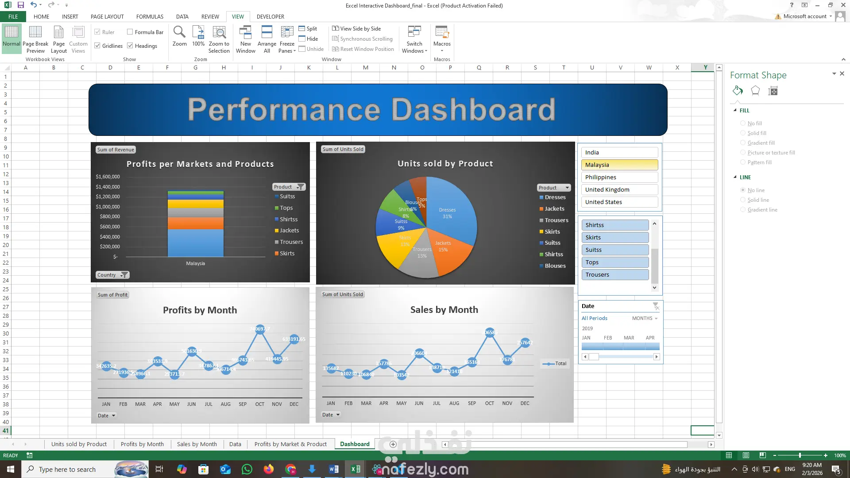Image resolution: width=850 pixels, height=478 pixels.
Task: Switch to the Sales by Month sheet
Action: pos(197,444)
